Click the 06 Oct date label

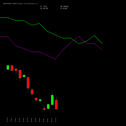tap(52, 120)
